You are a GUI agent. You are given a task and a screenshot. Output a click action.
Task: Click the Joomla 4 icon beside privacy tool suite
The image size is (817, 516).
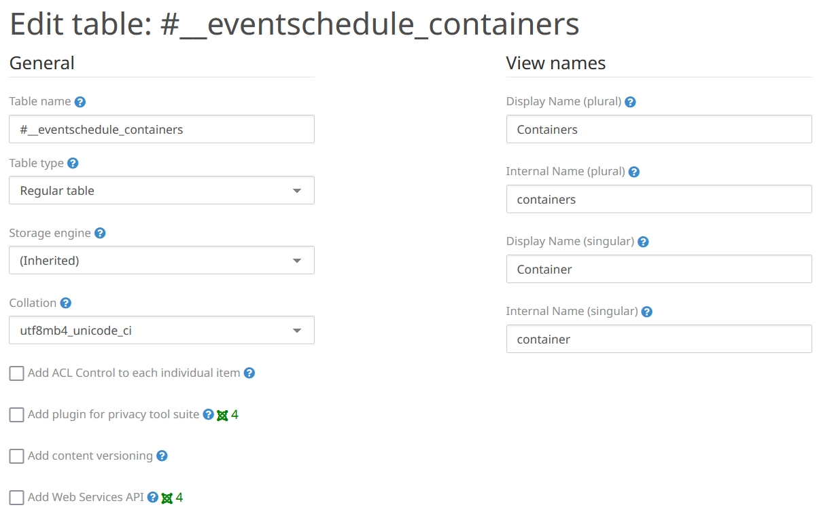[x=222, y=415]
